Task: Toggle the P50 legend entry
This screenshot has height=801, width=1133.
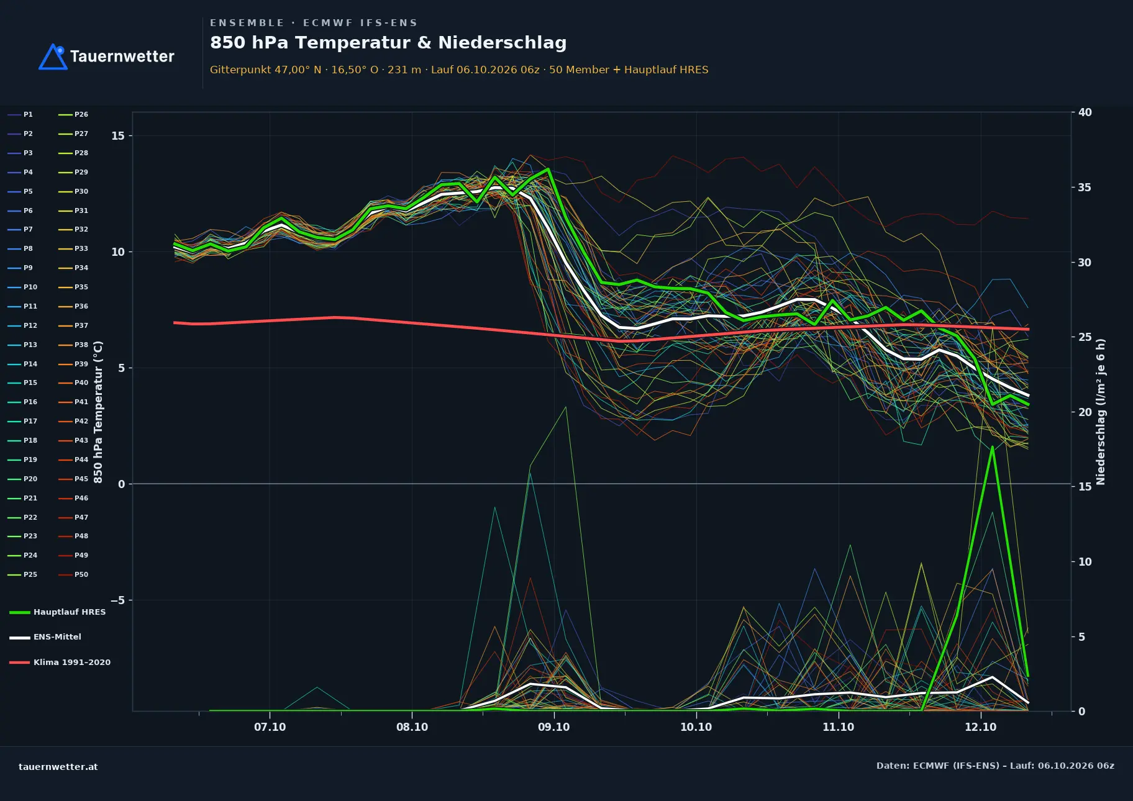Action: (x=73, y=574)
